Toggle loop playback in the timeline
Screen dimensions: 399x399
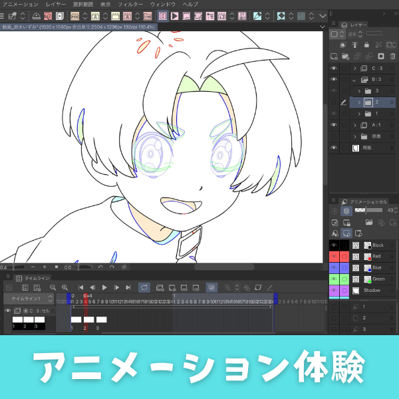point(144,287)
